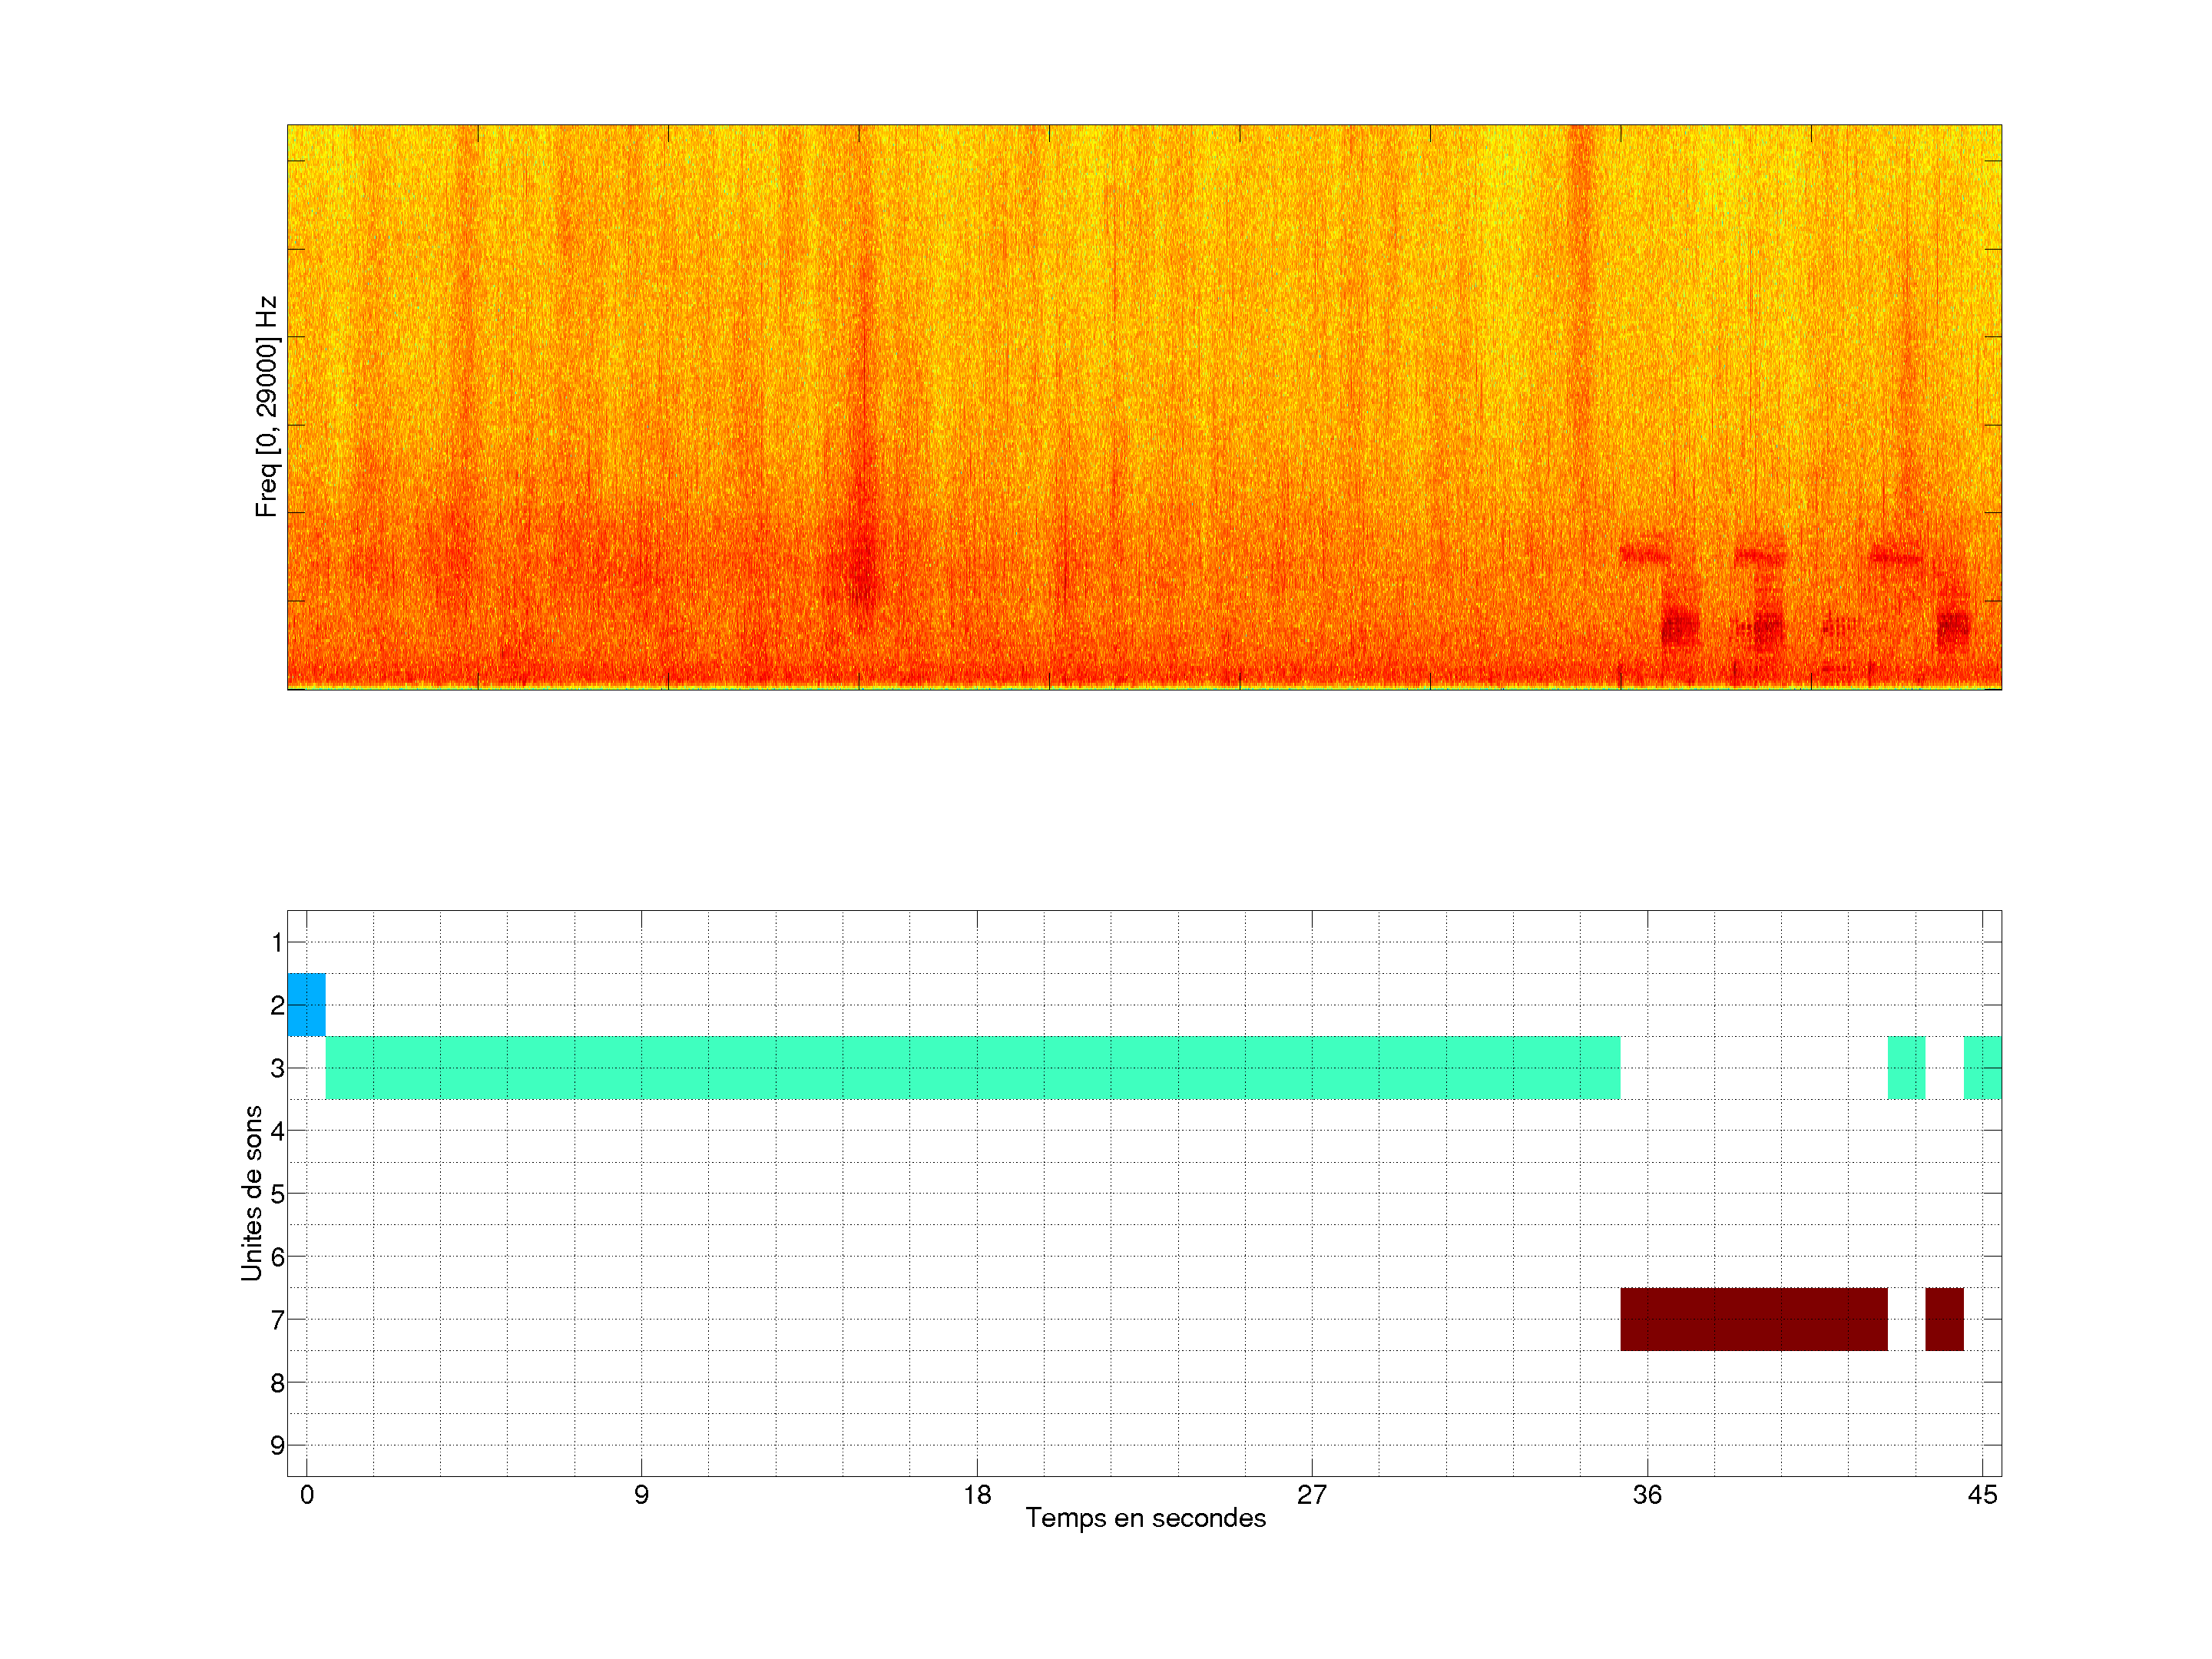Viewport: 2212px width, 1659px height.
Task: Click the 'Unites de sons' axis label
Action: 251,1192
